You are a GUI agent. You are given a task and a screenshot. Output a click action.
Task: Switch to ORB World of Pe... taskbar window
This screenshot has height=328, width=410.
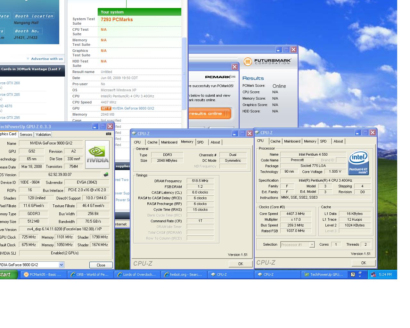point(91,275)
